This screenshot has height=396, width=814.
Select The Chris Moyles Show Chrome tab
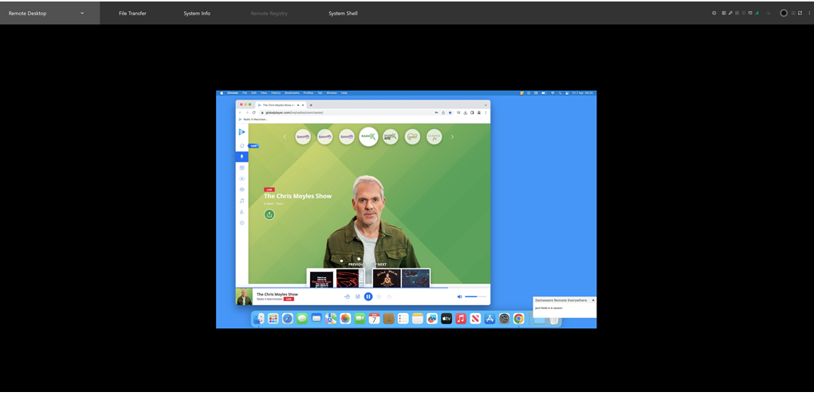279,105
